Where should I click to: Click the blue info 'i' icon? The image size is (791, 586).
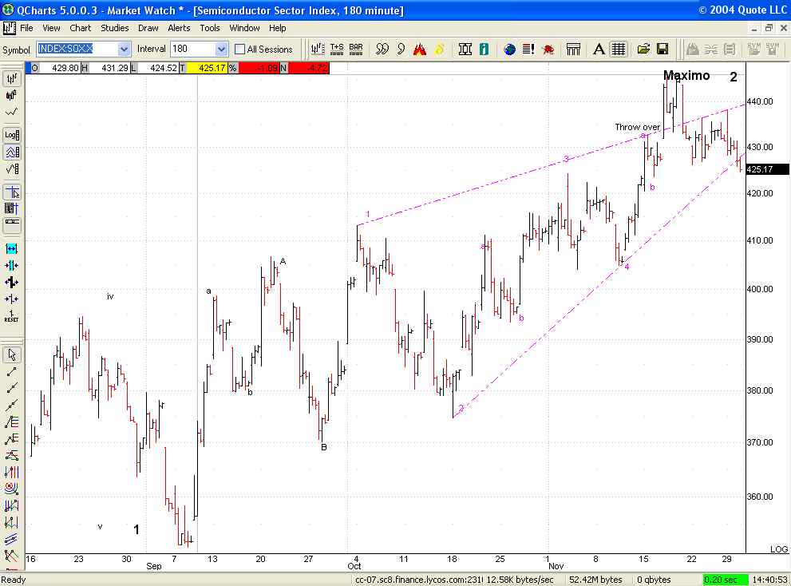point(484,49)
